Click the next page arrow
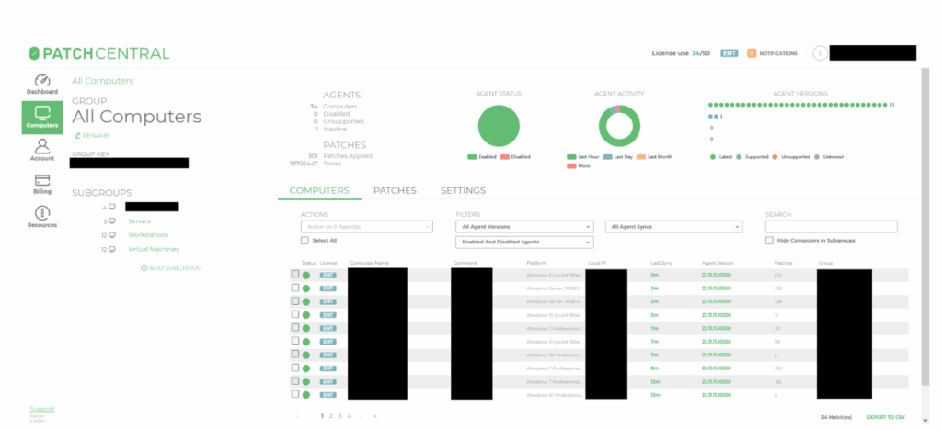The image size is (942, 430). 361,416
